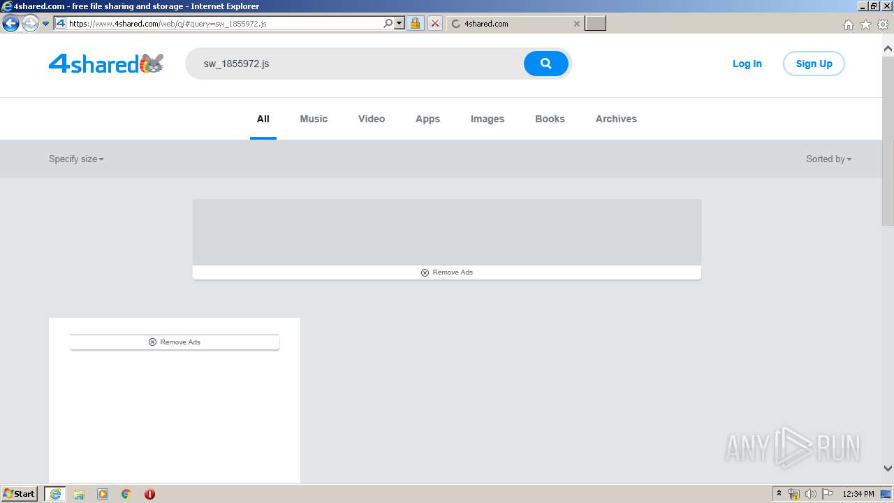Image resolution: width=894 pixels, height=503 pixels.
Task: Click the red shield taskbar icon
Action: (149, 494)
